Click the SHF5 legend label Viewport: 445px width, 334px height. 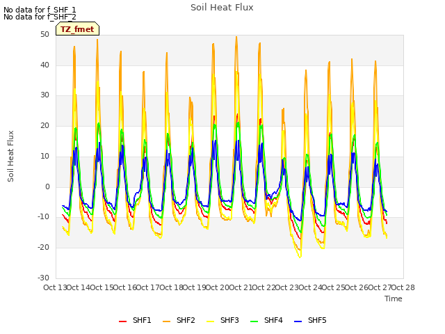pyautogui.click(x=317, y=320)
